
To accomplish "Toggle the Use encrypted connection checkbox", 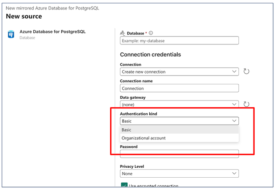I will point(124,185).
